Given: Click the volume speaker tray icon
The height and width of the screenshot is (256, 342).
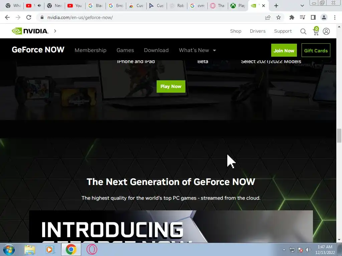Looking at the screenshot, I should (x=308, y=250).
